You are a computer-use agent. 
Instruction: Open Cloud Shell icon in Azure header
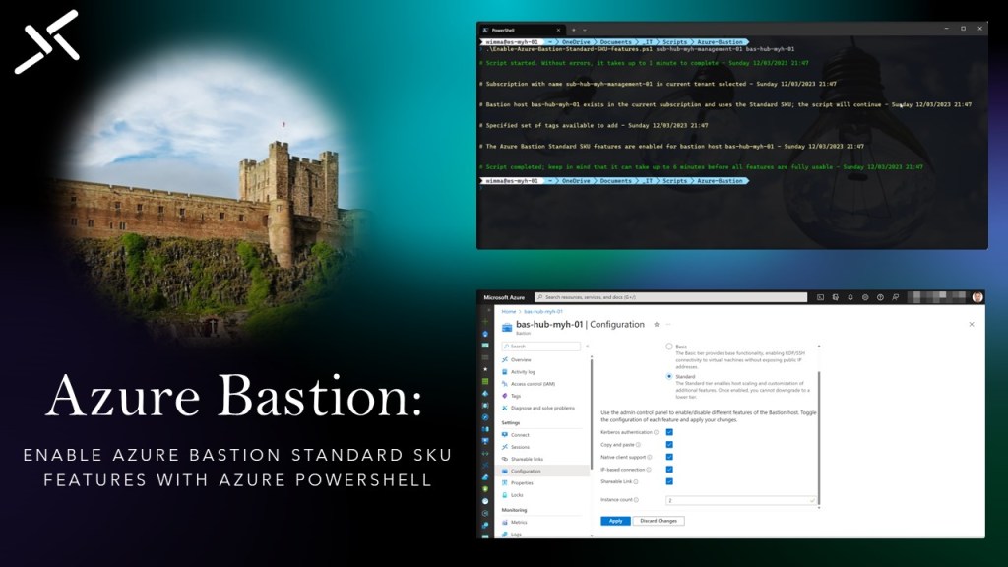pos(819,296)
